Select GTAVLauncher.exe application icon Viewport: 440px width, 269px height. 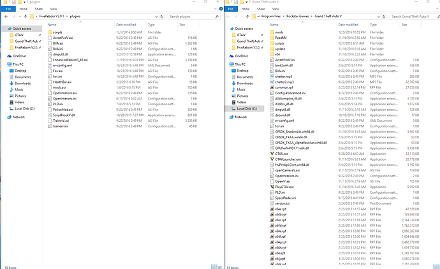coord(272,159)
